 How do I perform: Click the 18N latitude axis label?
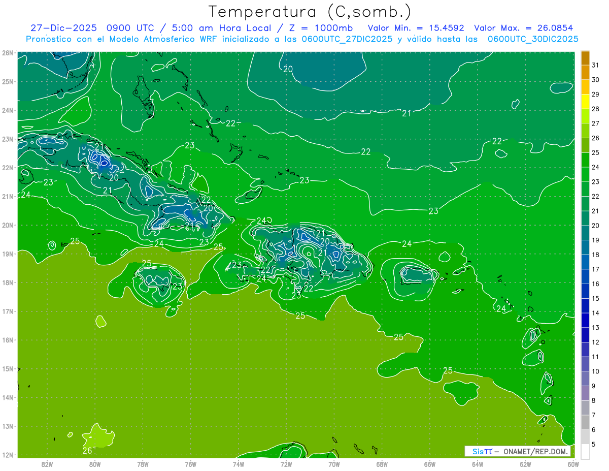click(x=8, y=282)
